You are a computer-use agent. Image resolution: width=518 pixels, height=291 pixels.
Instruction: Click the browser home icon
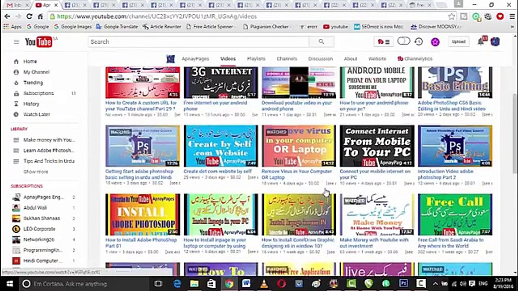[40, 17]
